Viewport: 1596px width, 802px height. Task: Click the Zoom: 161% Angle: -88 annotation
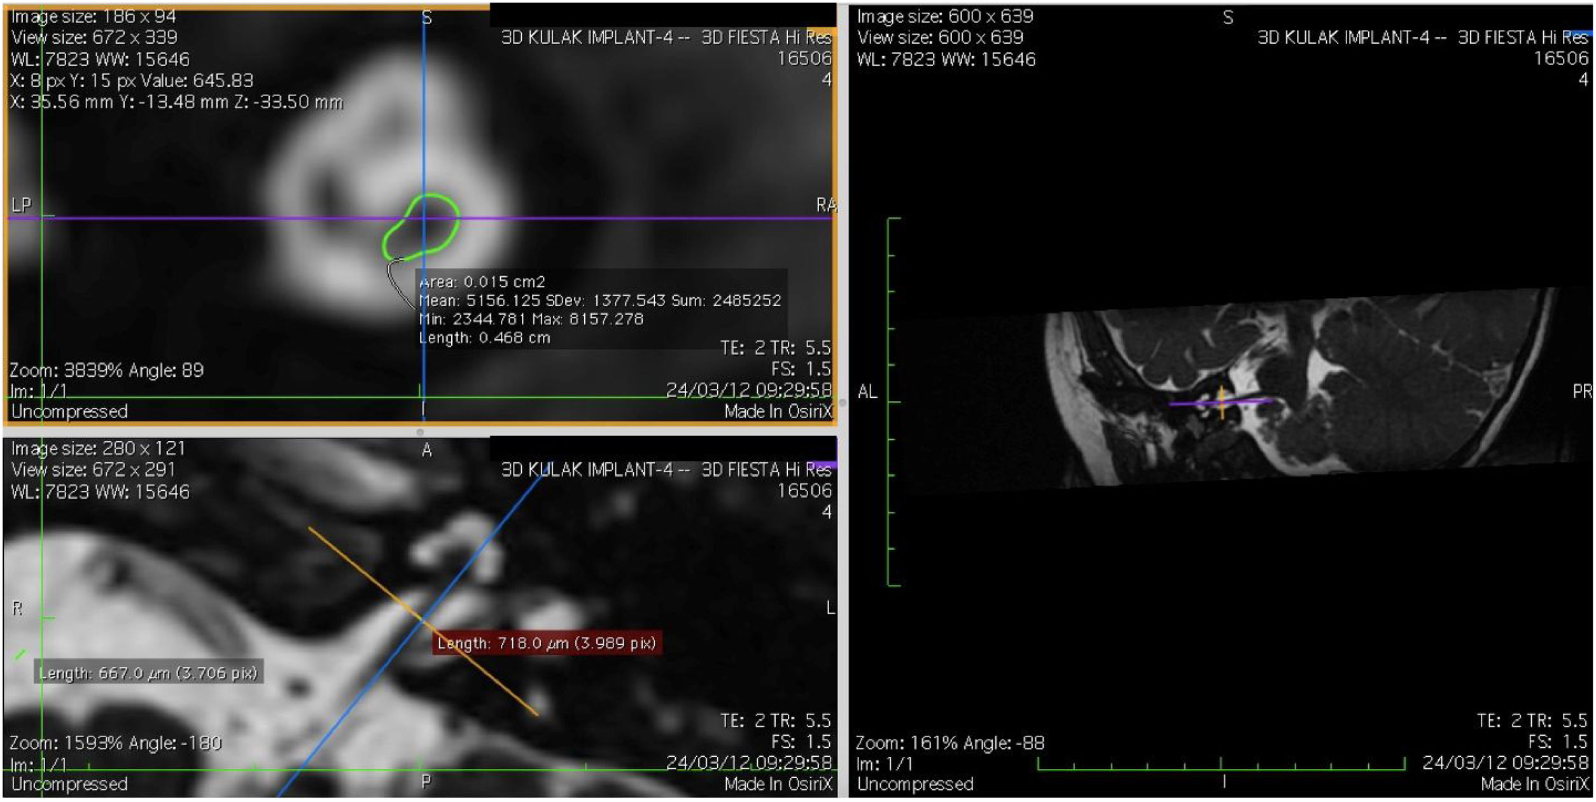point(949,743)
